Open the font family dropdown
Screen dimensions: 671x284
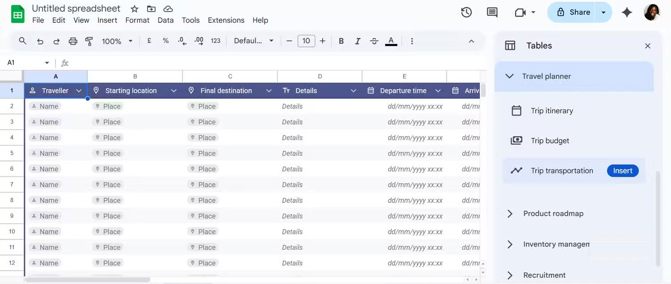253,41
